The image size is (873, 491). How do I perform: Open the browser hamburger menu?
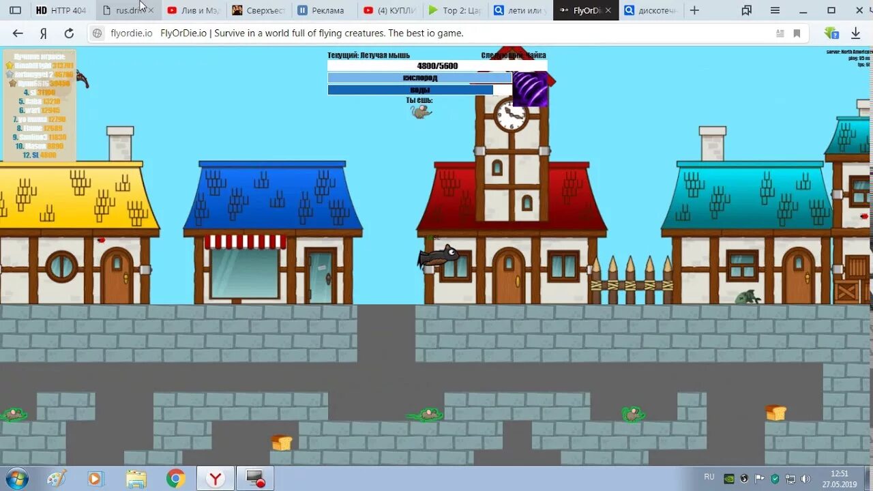point(775,10)
